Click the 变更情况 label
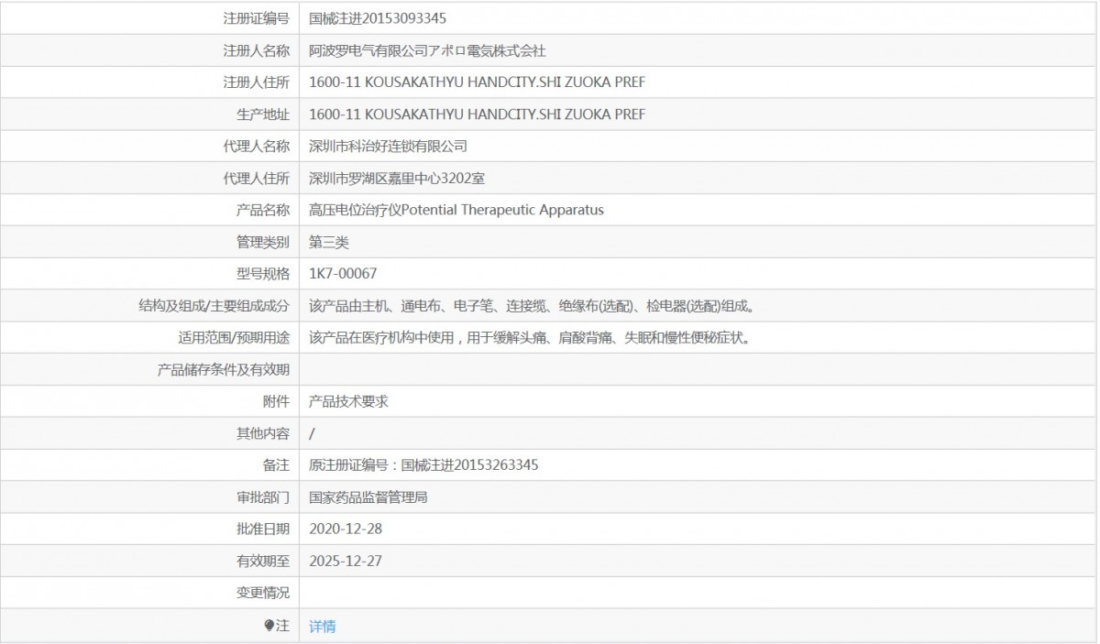 [263, 594]
